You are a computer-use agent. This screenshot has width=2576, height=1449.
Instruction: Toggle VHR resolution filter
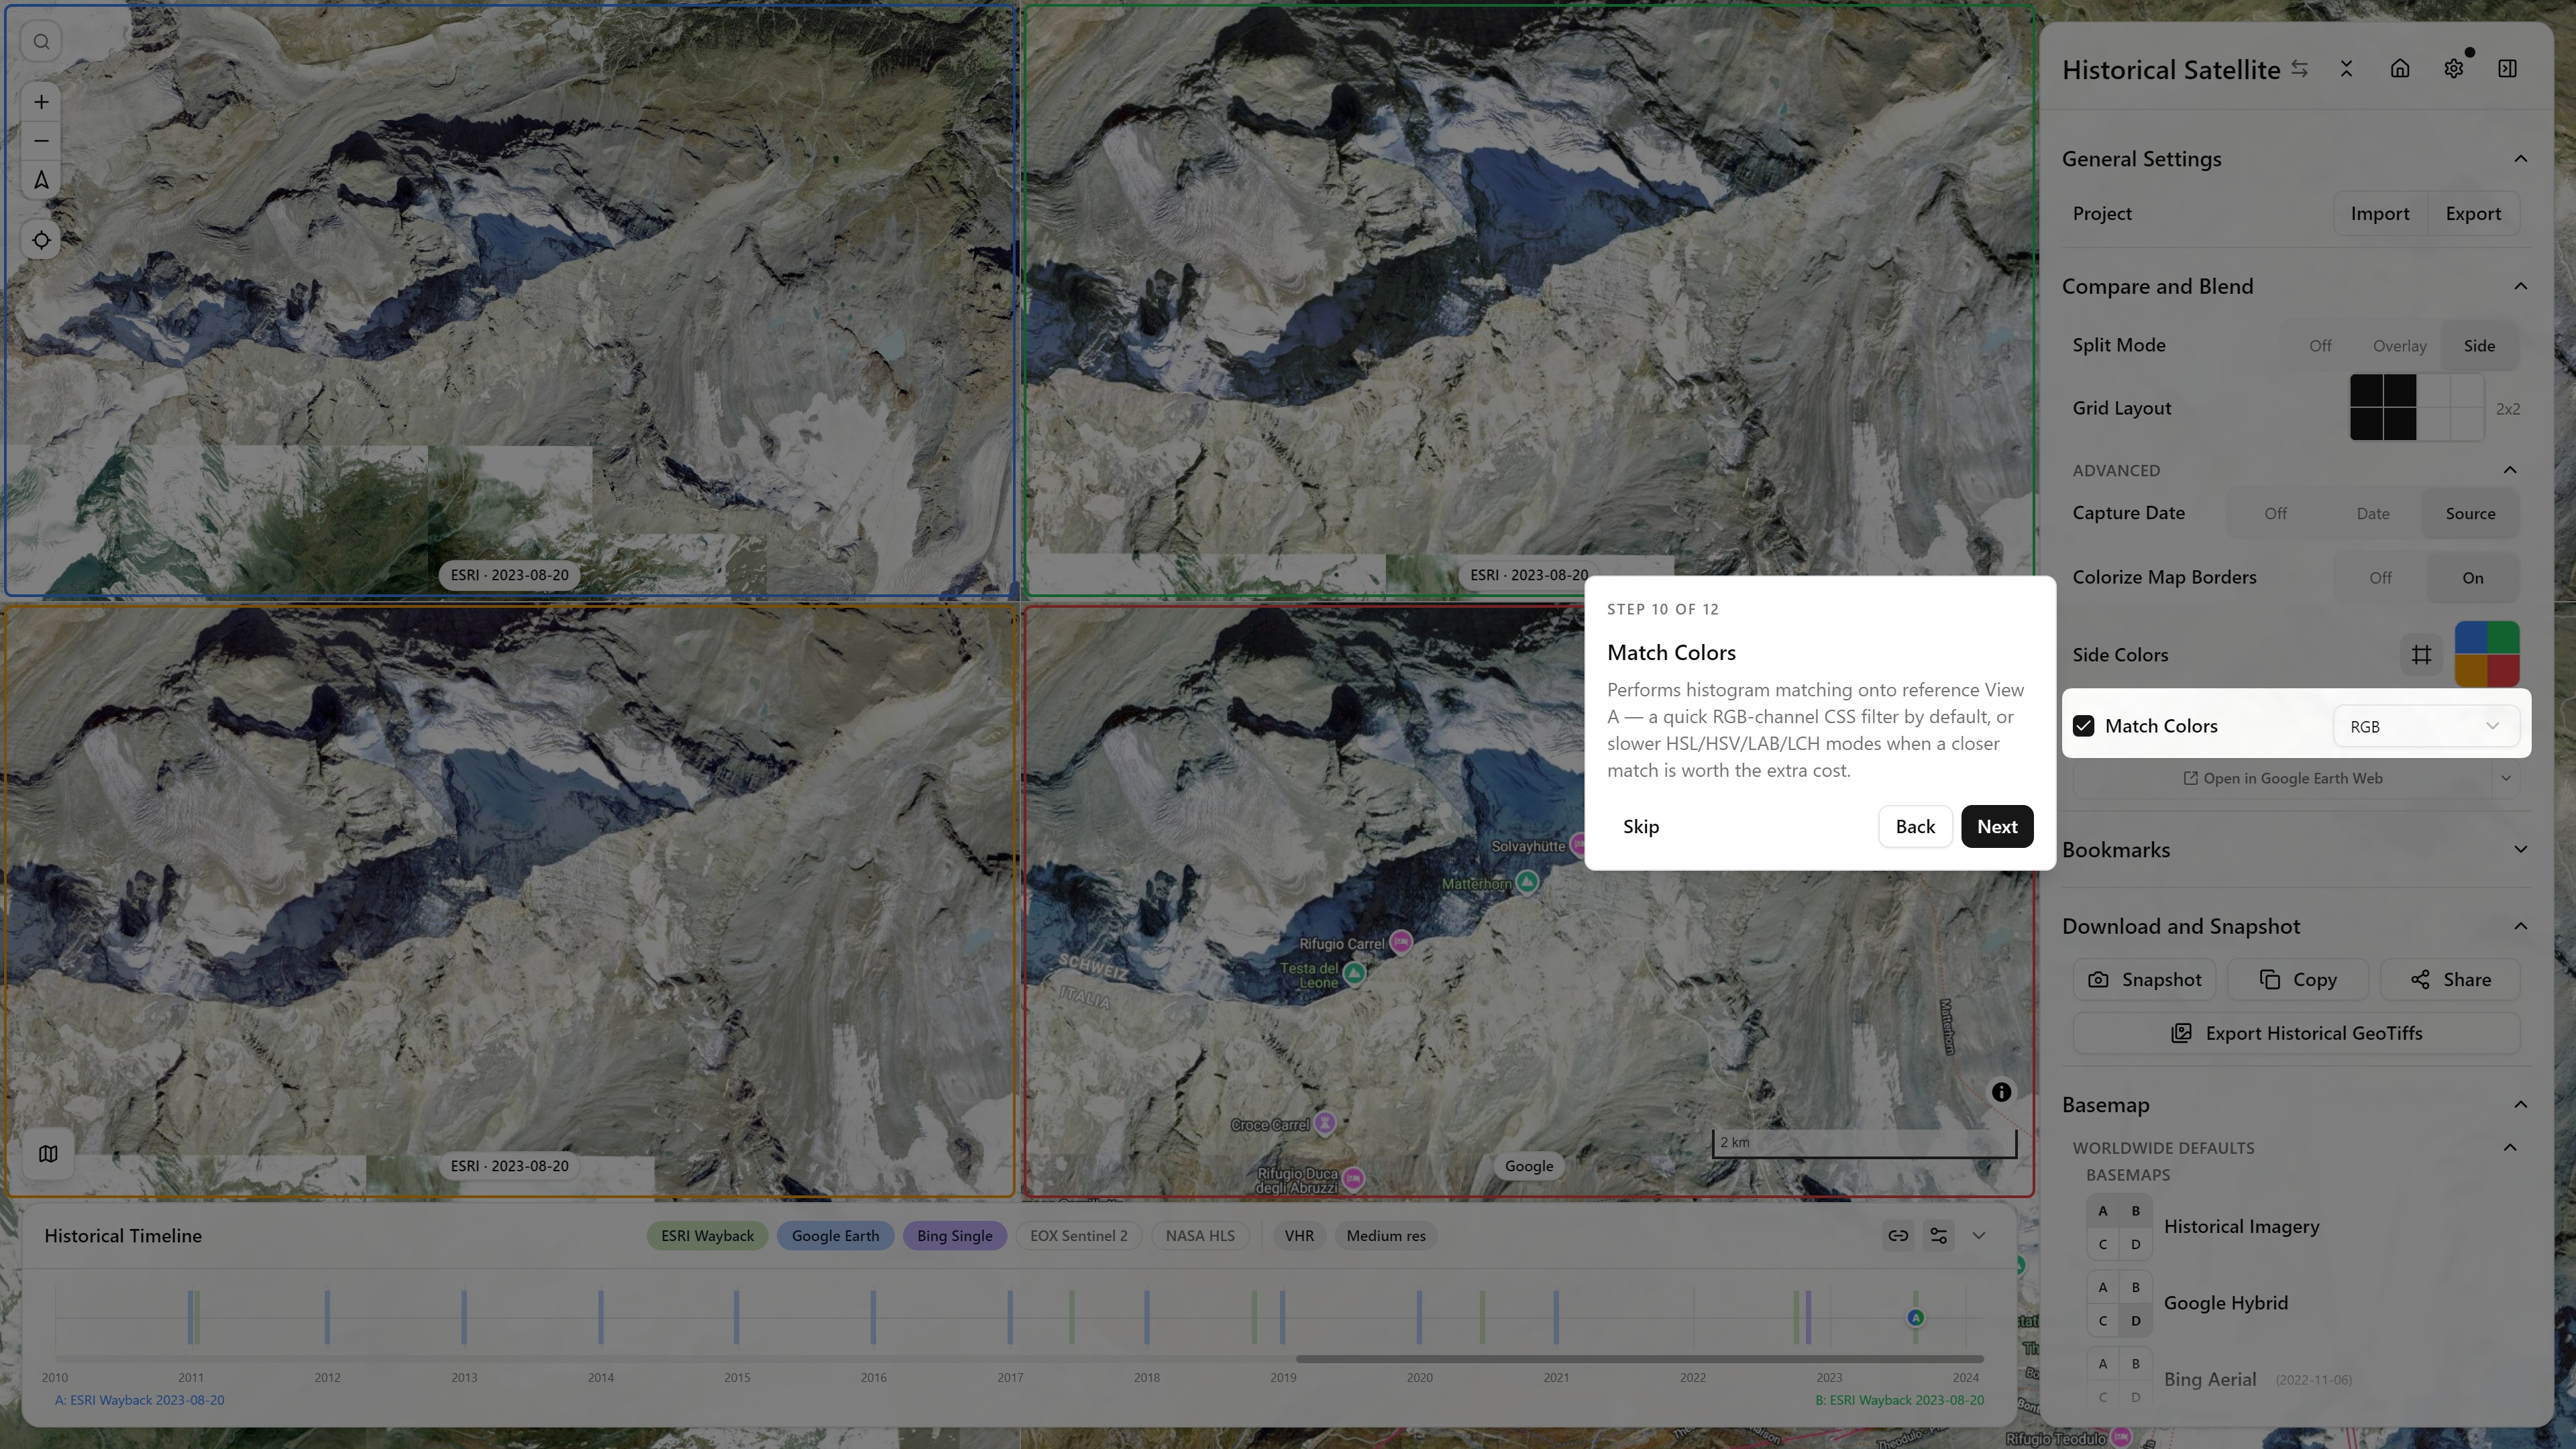coord(1299,1236)
